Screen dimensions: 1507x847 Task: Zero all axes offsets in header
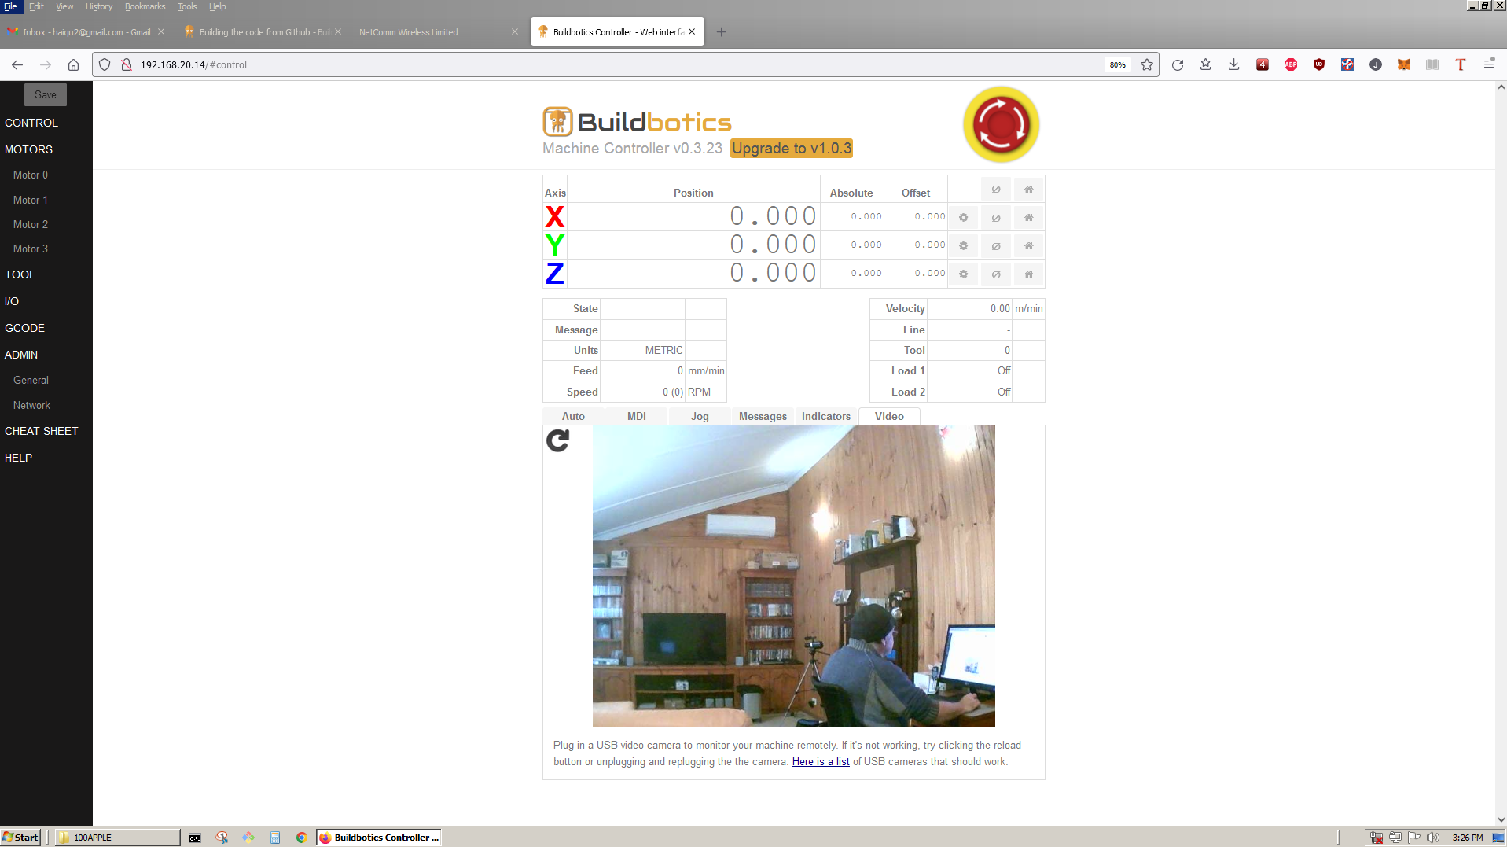pos(995,190)
